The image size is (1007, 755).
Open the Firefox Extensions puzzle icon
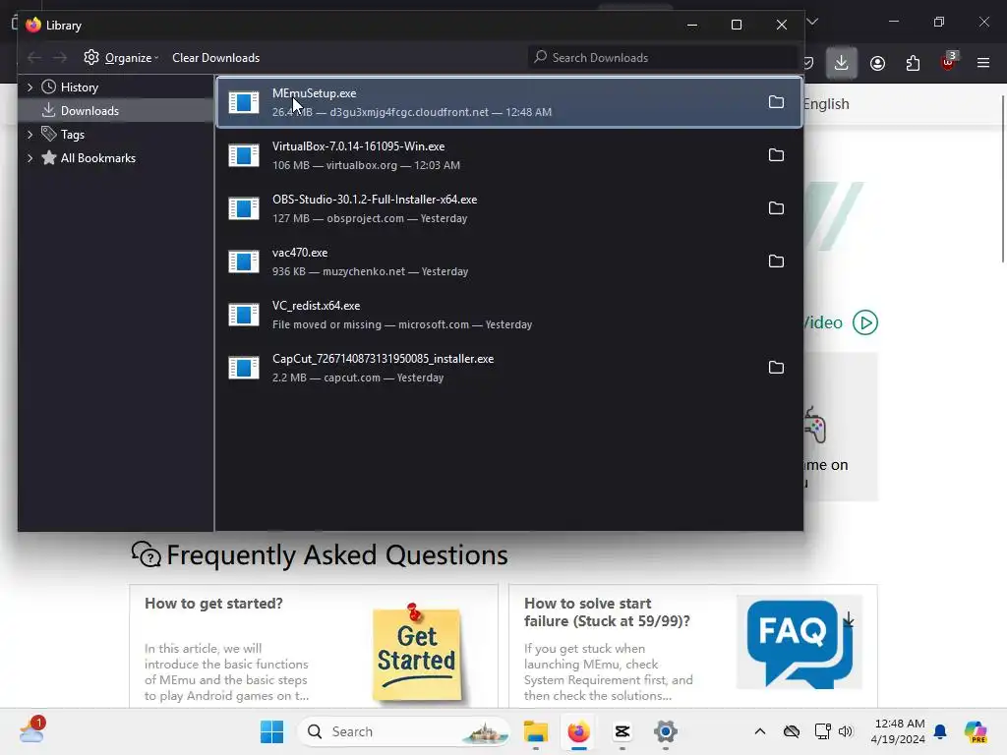(913, 63)
